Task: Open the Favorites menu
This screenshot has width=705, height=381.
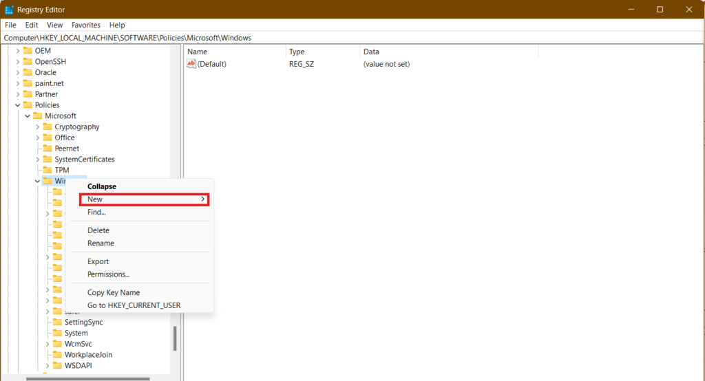Action: point(85,25)
